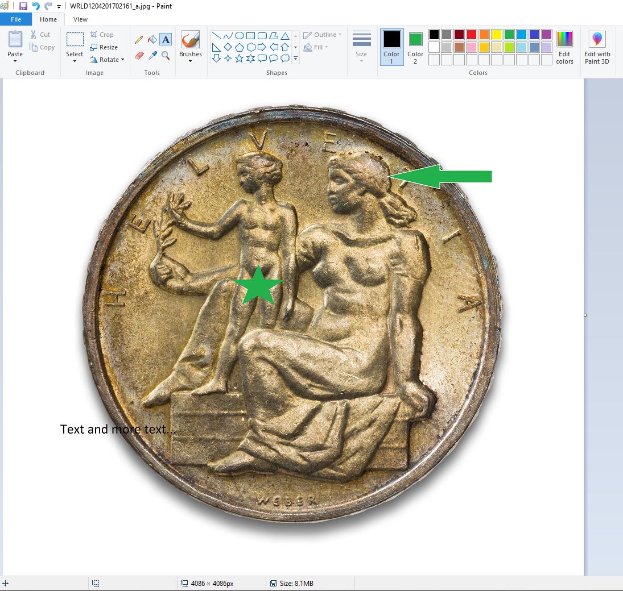Expand the Rotate dropdown
623x591 pixels.
pos(122,60)
